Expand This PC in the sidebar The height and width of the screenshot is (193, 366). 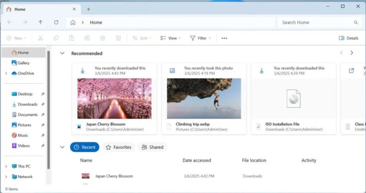tap(6, 167)
